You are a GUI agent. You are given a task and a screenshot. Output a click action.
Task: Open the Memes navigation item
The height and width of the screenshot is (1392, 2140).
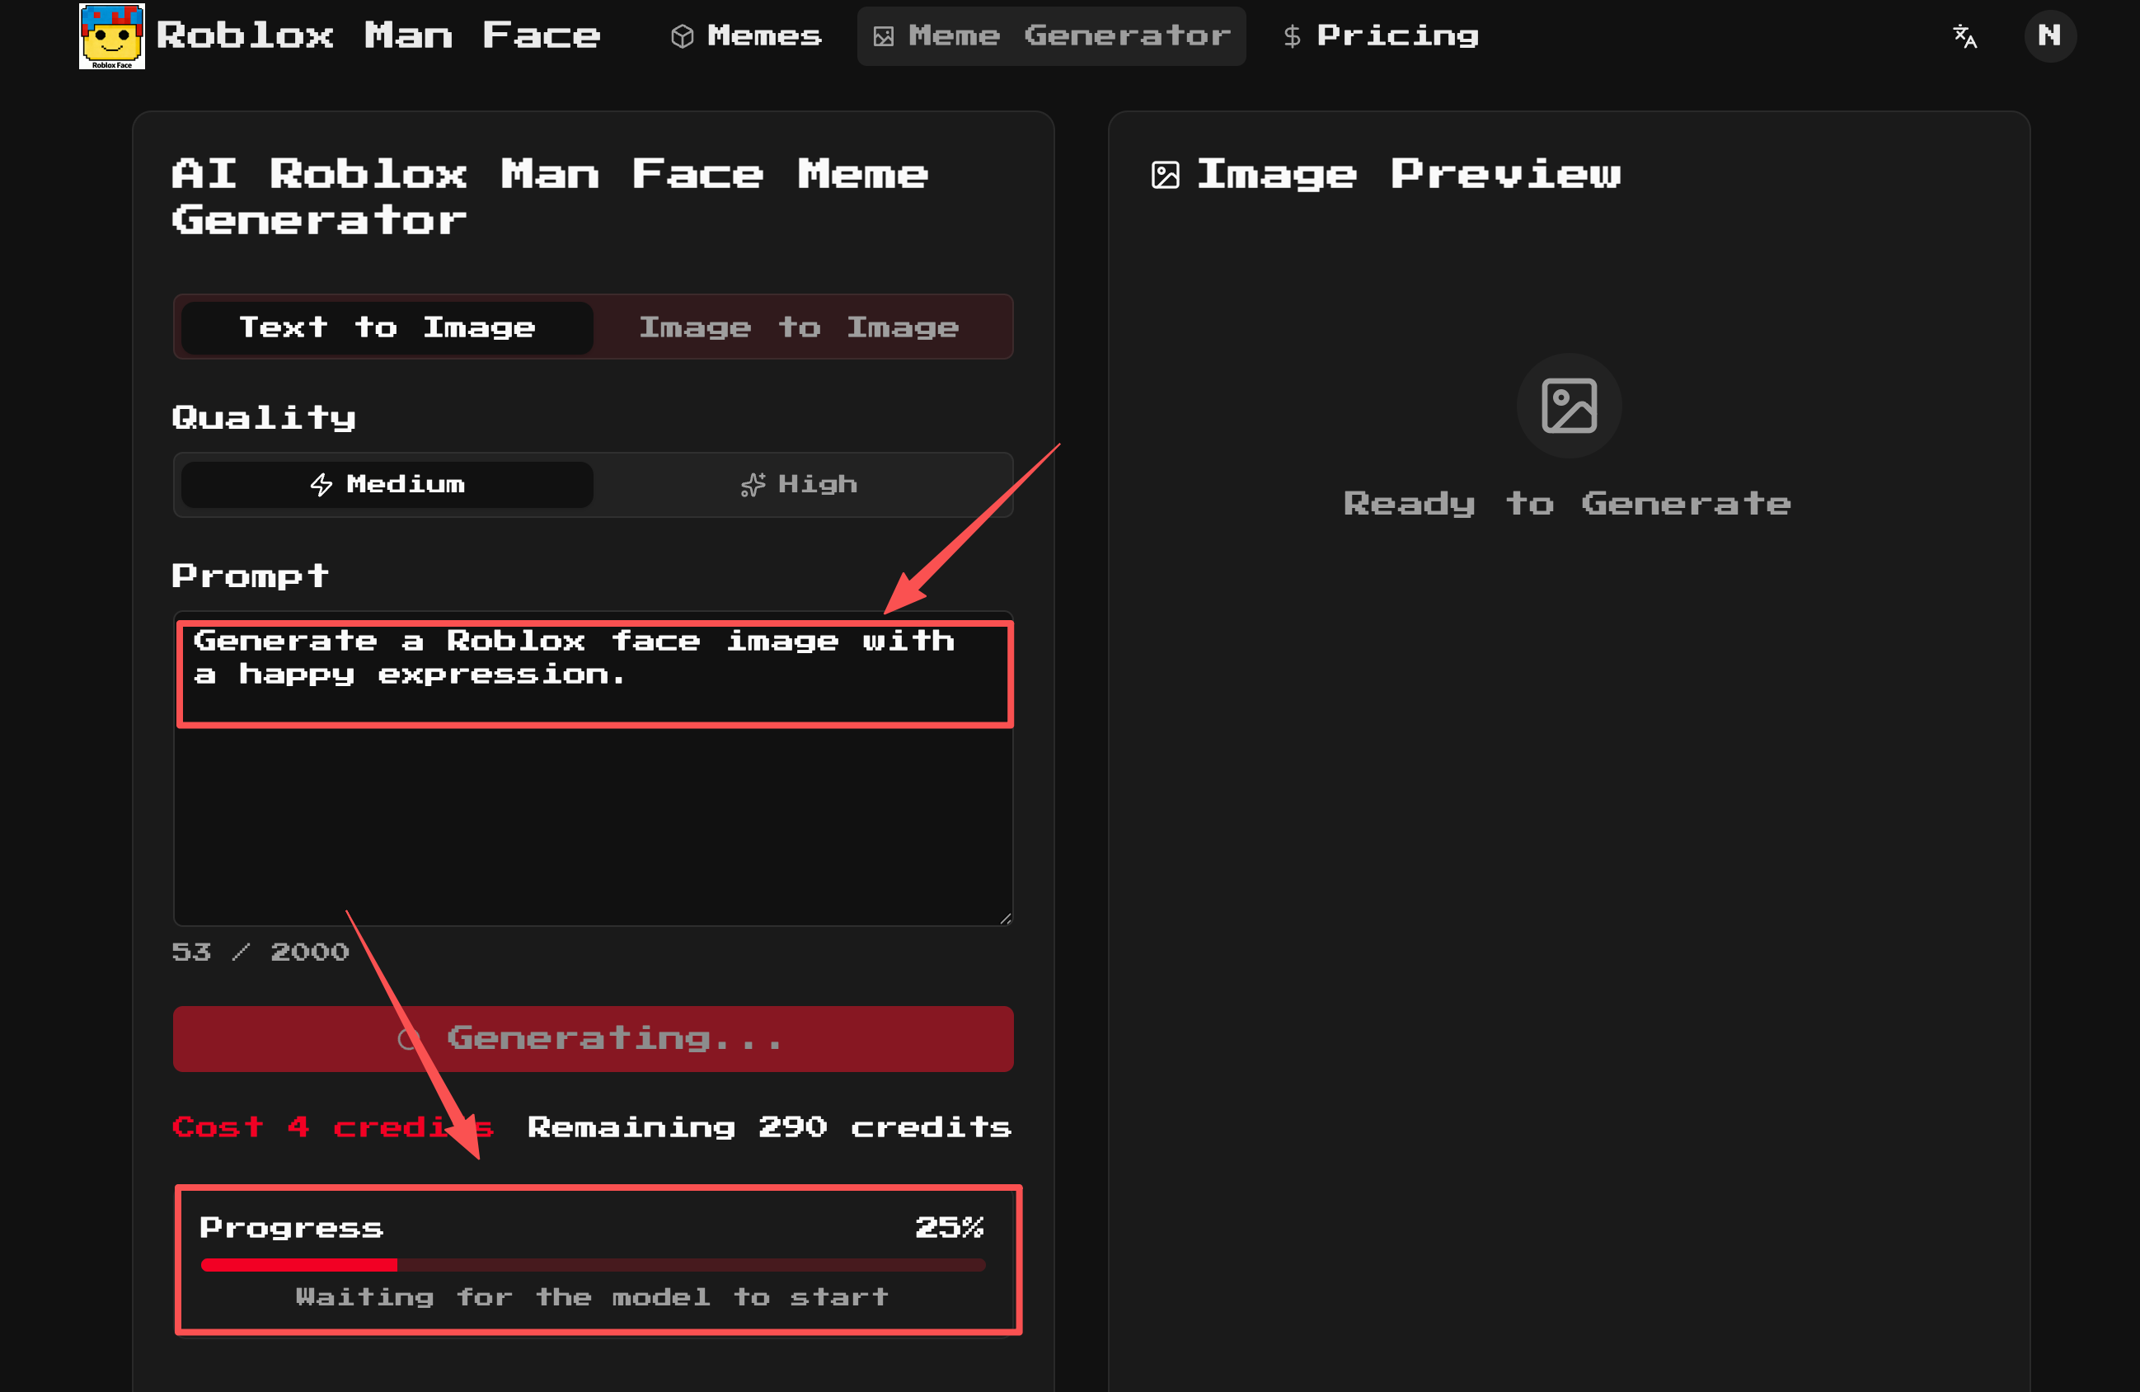click(763, 36)
